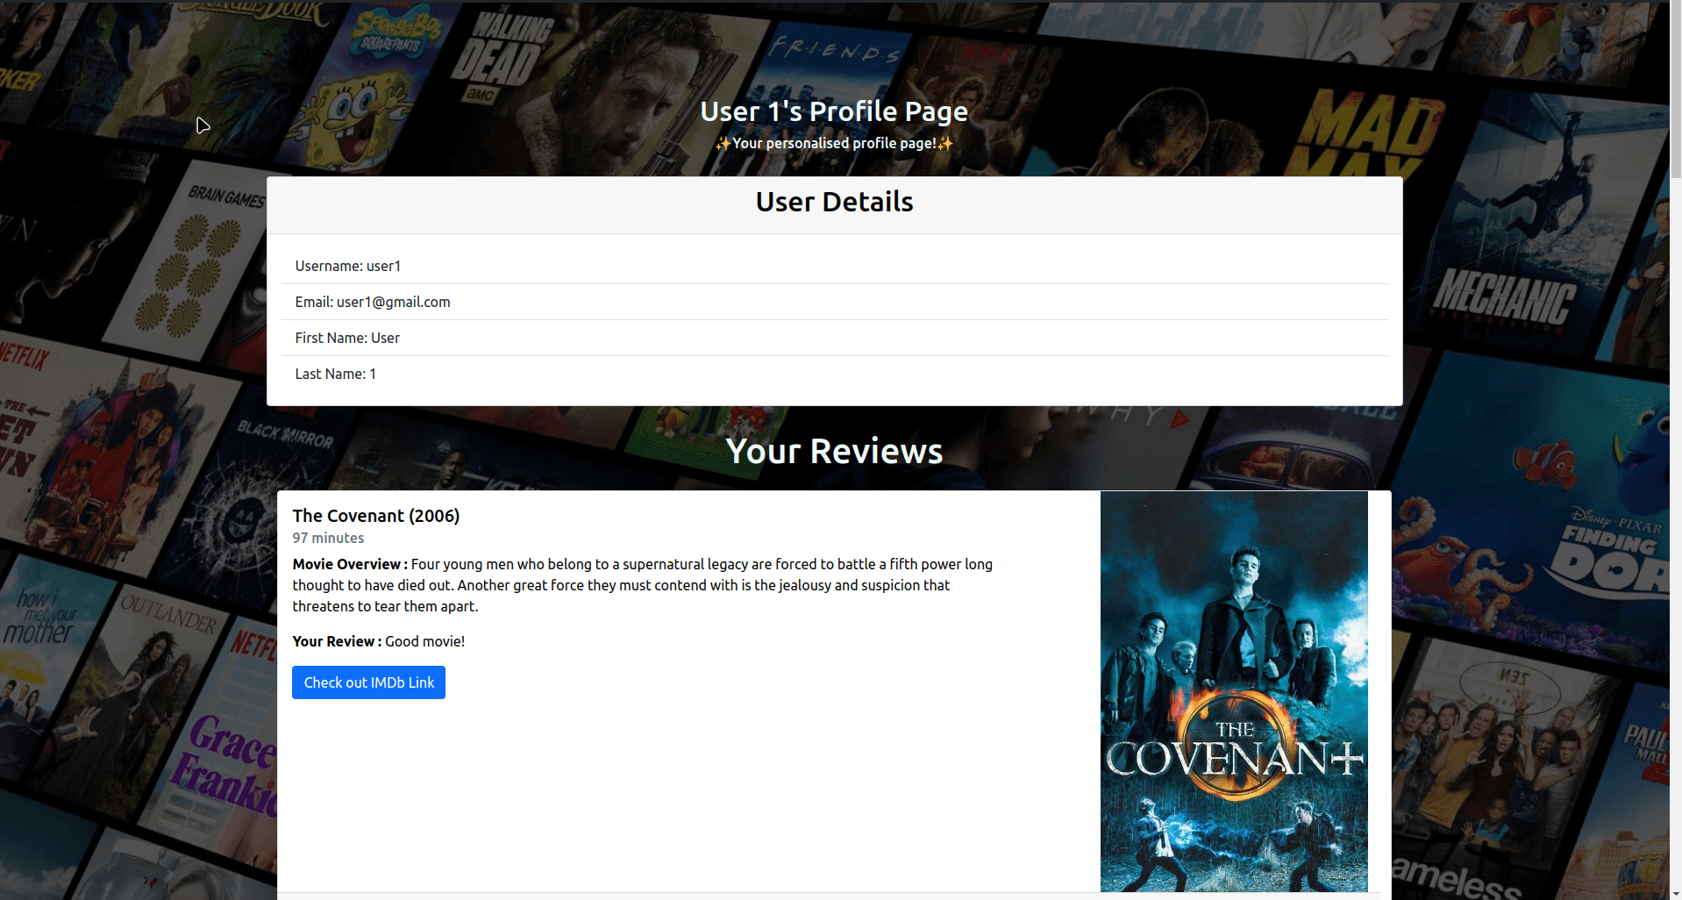Screen dimensions: 1682x900
Task: Click the scrollbar down arrow
Action: coord(1676,893)
